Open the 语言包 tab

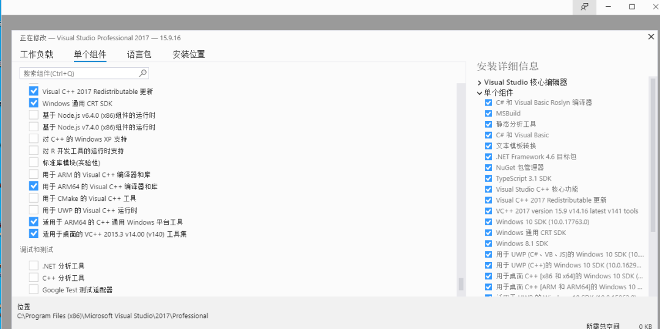[x=139, y=54]
